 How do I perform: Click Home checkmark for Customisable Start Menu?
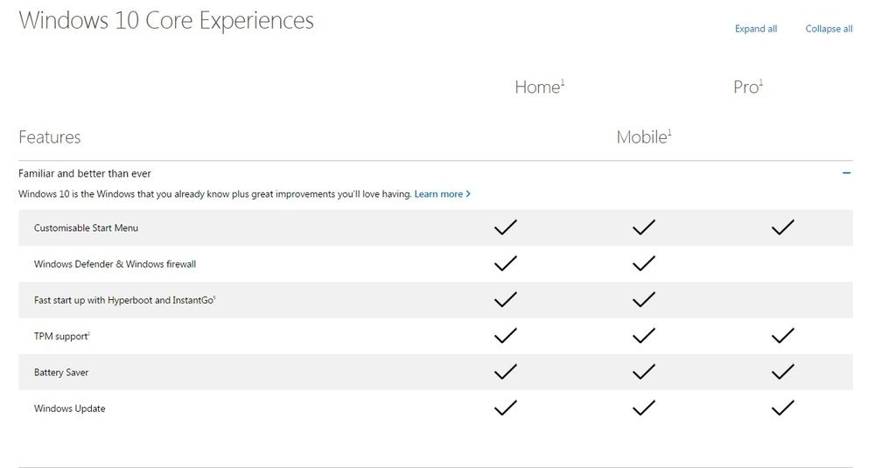coord(505,227)
